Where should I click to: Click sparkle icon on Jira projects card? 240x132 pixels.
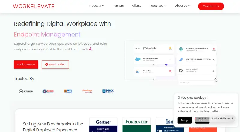[x=214, y=60]
